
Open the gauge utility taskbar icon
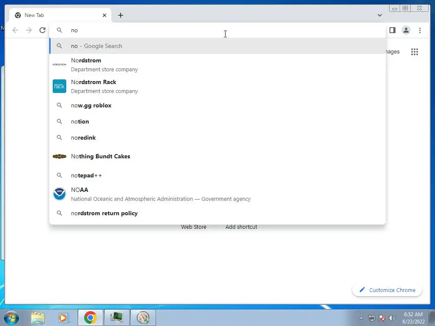pos(143,318)
